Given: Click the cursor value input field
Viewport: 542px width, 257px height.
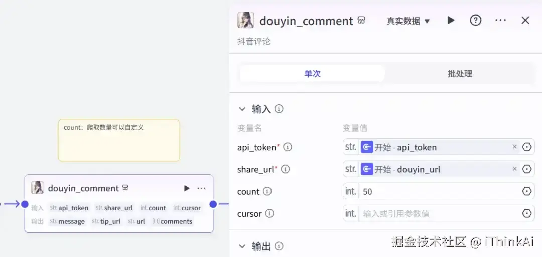Looking at the screenshot, I should coord(439,213).
